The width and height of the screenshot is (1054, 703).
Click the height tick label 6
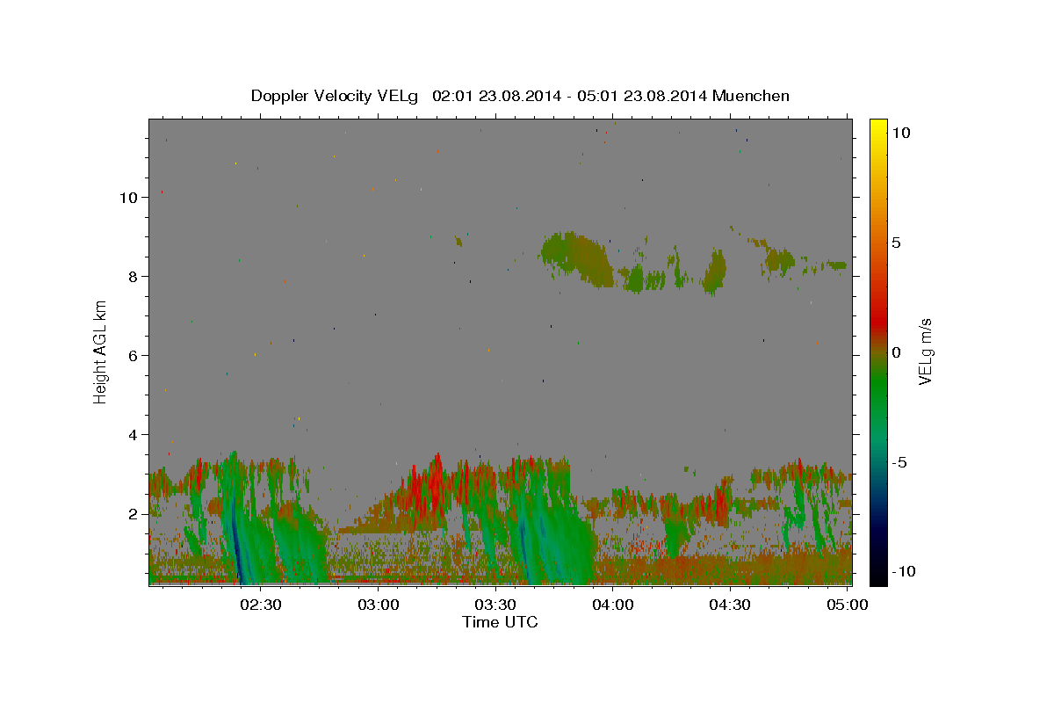(x=134, y=355)
